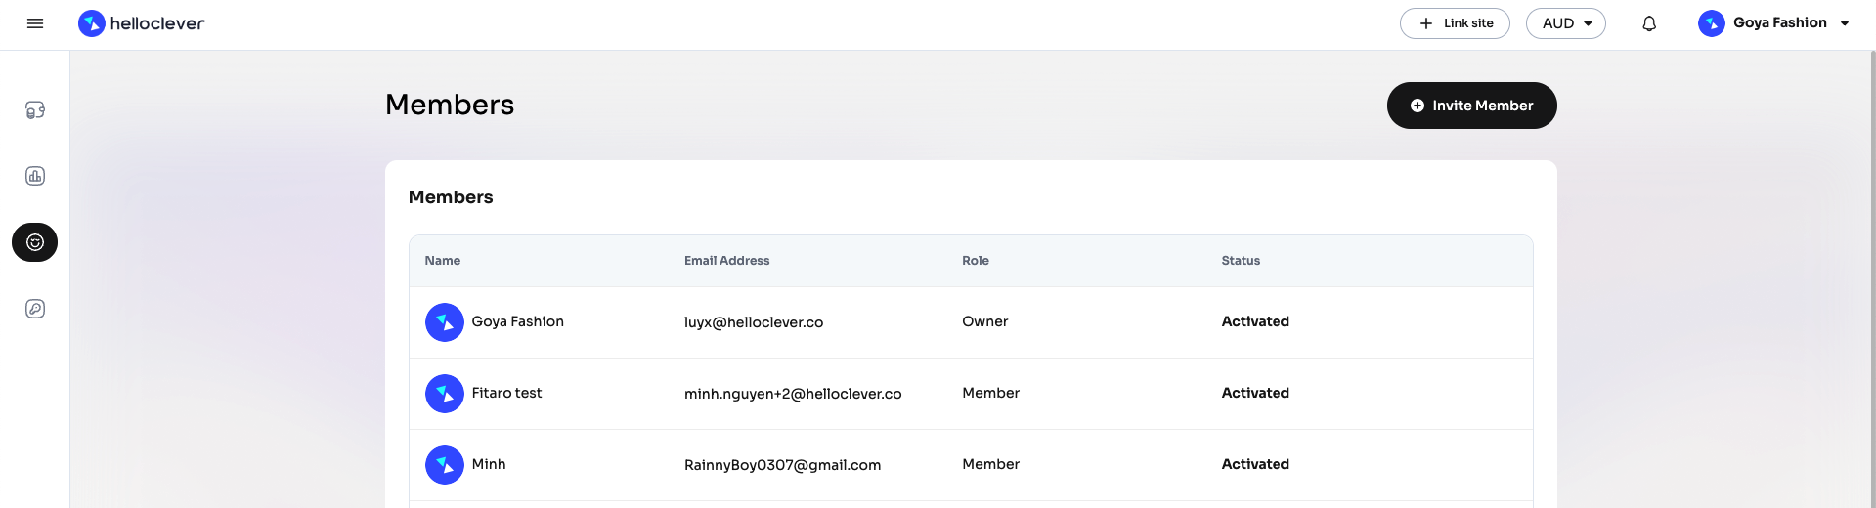Select the minh.nguyen+2@helloclever.co email
Screen dimensions: 1876x508
tap(792, 394)
